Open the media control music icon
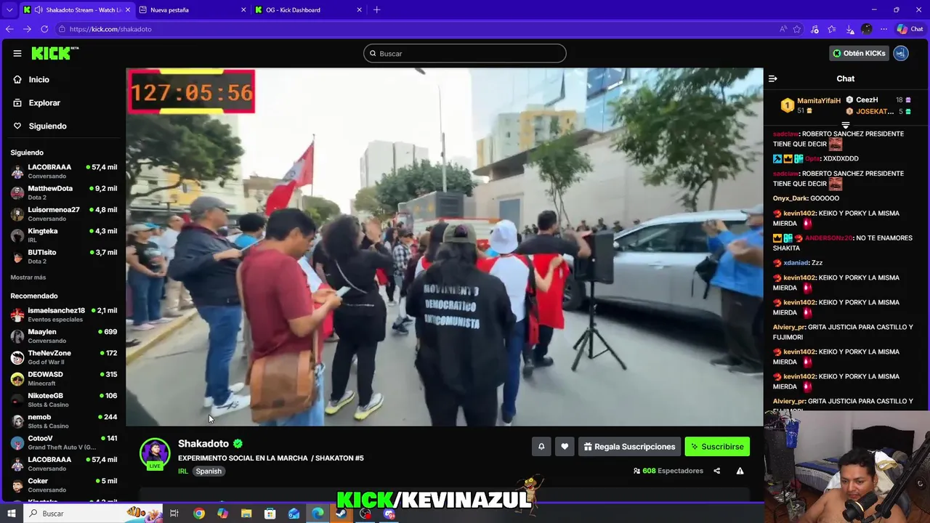 click(x=814, y=29)
